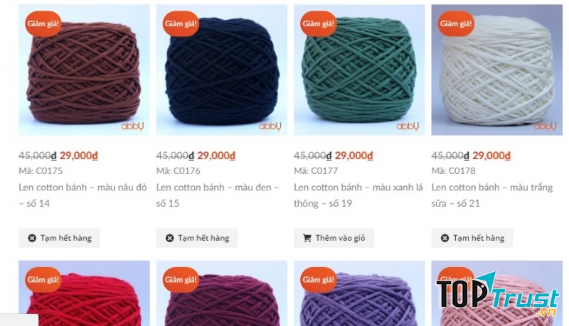Open Len cotton bánh màu xanh lá thông link
Image resolution: width=569 pixels, height=326 pixels.
tap(358, 195)
